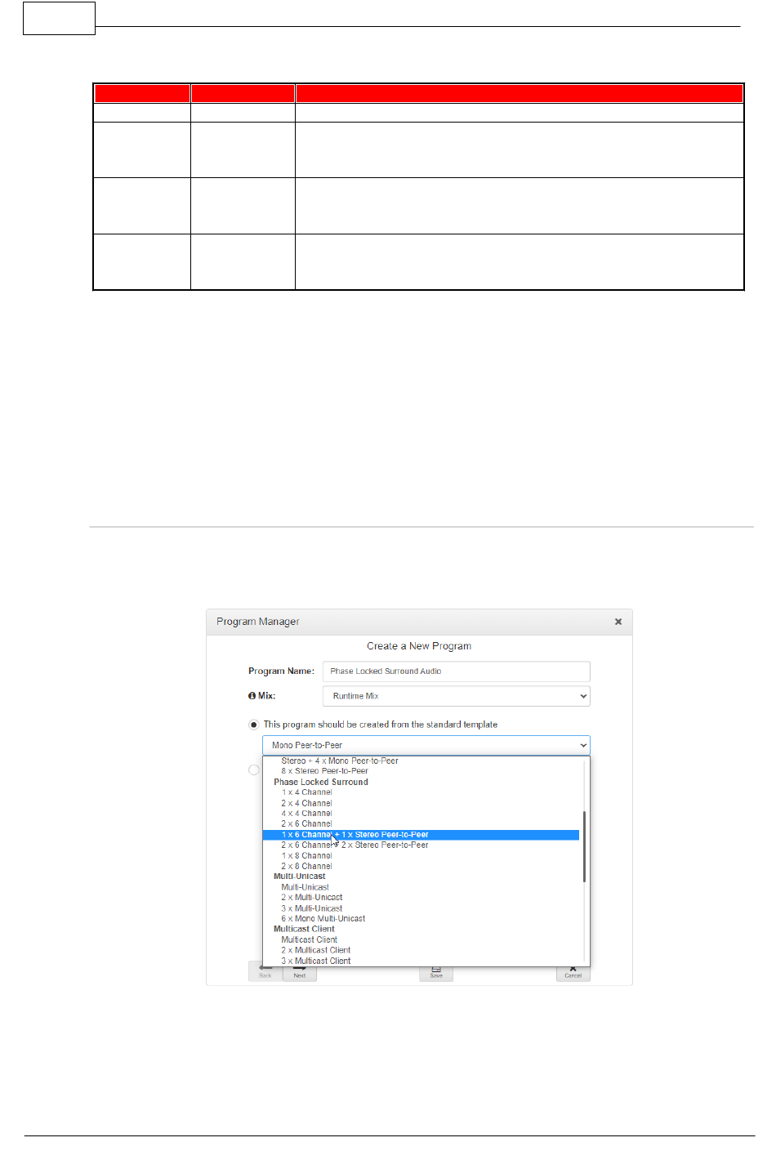The image size is (776, 1151).
Task: Select 2 x 6 Channel + 2 x Stereo Peer-to-Peer
Action: click(355, 845)
